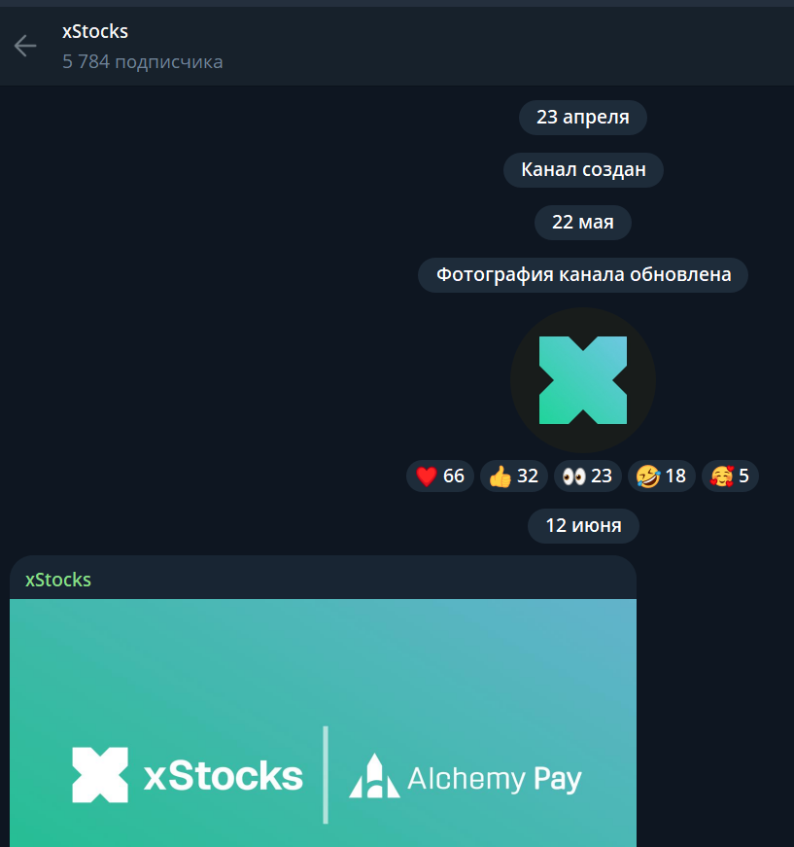
Task: Click the Фотография канала обновлена message
Action: click(x=583, y=274)
